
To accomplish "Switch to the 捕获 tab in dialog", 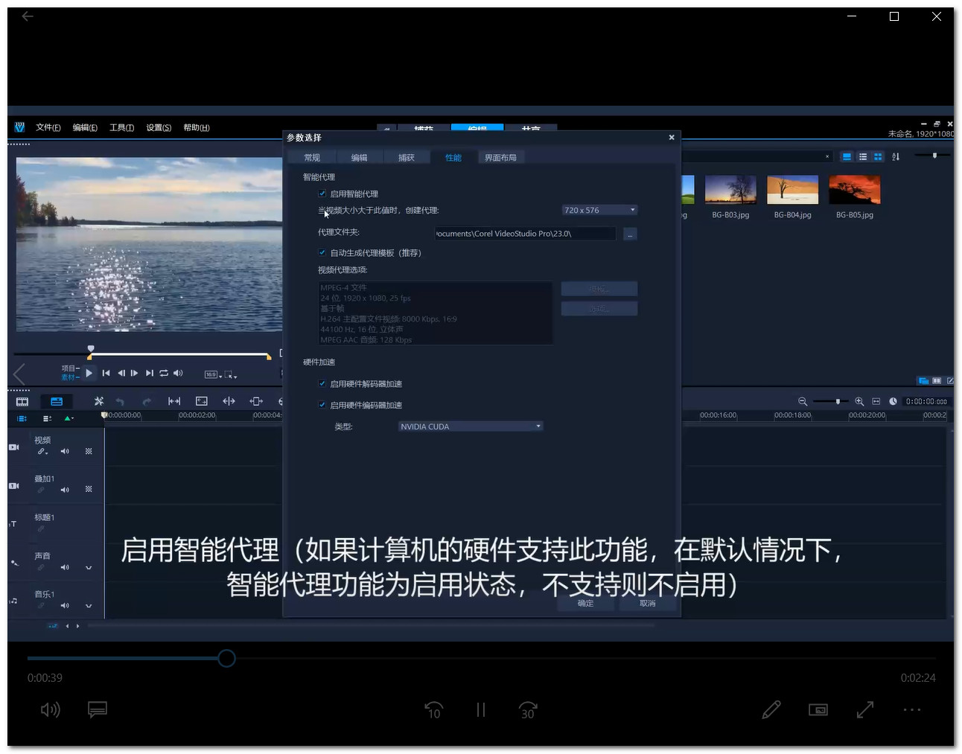I will [x=407, y=158].
